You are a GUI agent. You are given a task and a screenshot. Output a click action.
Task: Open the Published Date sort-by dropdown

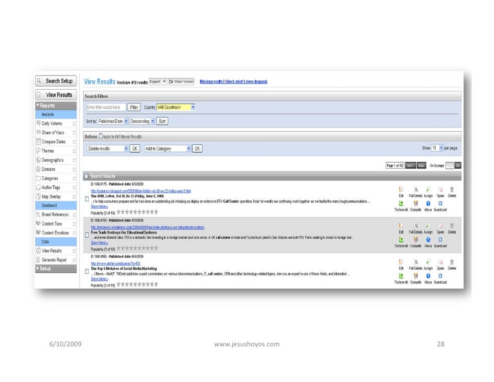pos(112,121)
